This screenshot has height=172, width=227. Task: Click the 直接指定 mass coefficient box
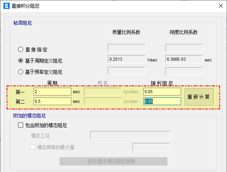tap(126, 48)
